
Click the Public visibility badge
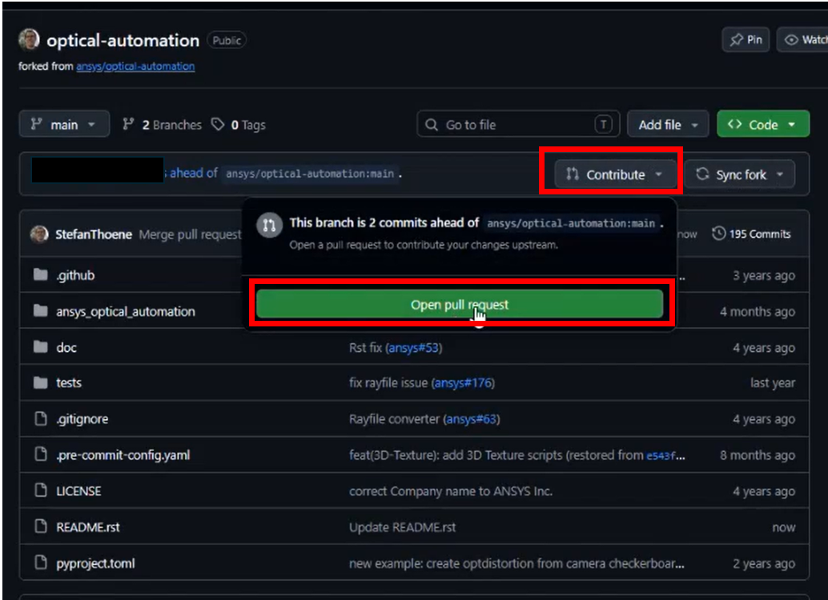point(227,40)
